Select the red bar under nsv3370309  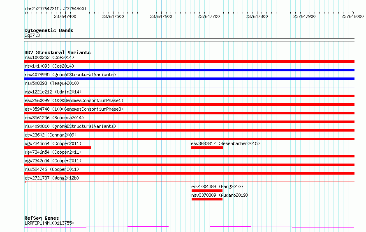(207, 199)
